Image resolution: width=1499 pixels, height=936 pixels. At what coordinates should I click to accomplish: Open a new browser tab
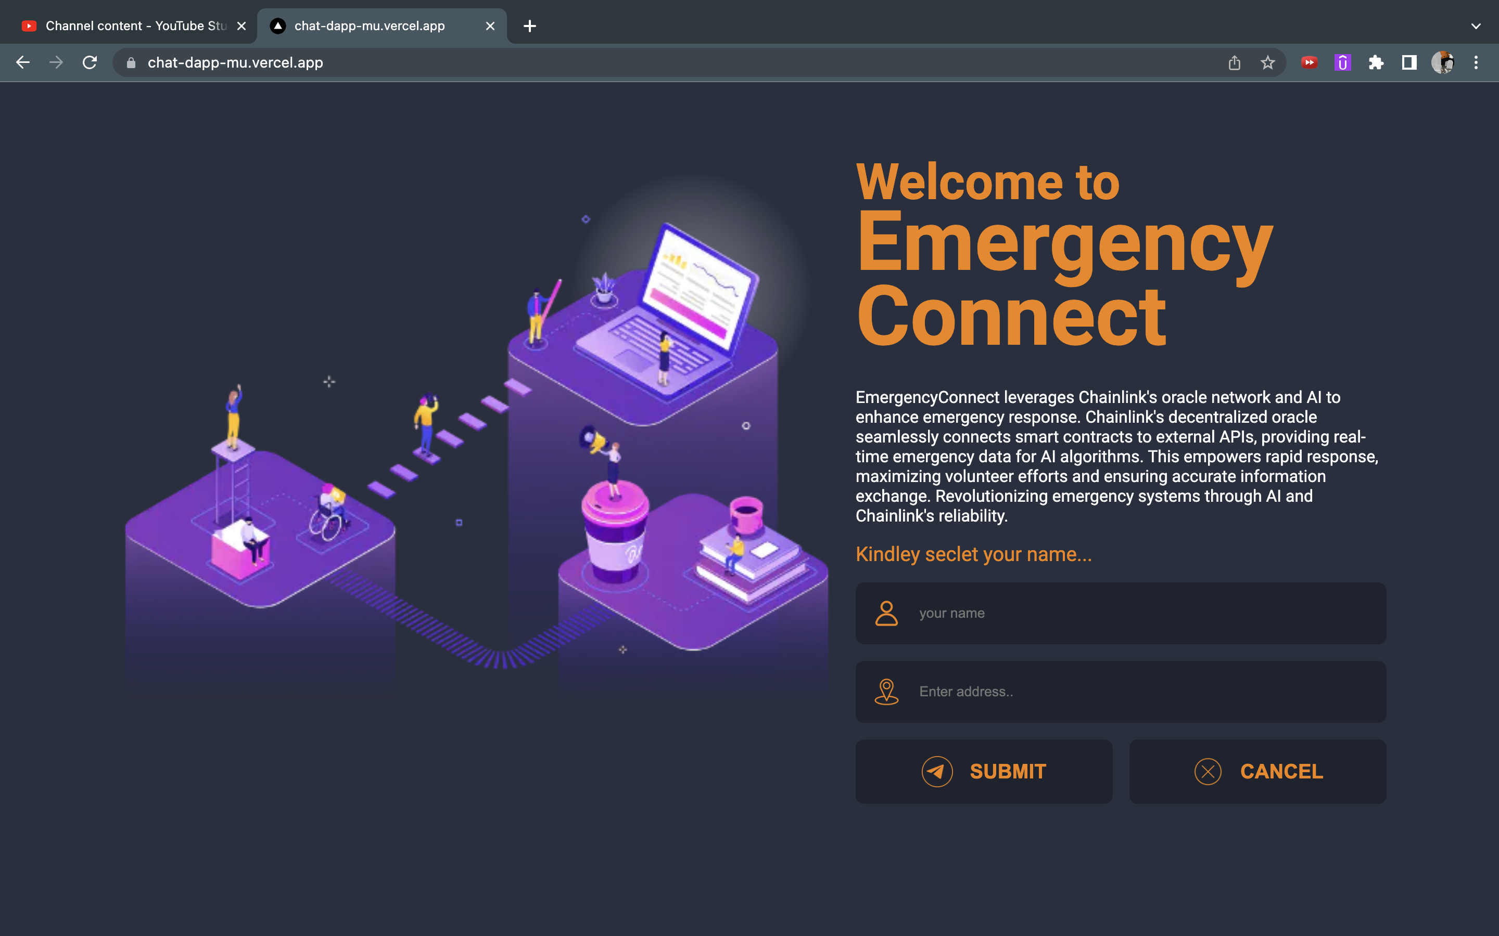click(530, 26)
